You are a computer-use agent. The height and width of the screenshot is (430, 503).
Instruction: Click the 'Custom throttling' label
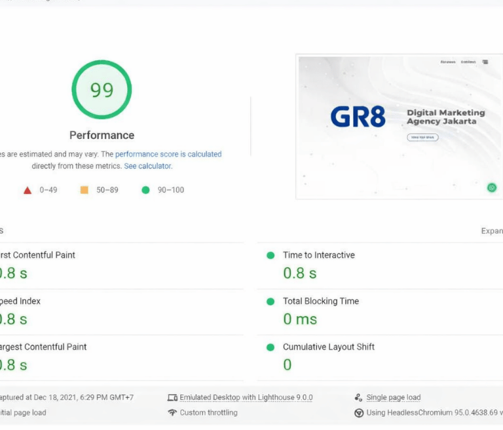click(208, 413)
